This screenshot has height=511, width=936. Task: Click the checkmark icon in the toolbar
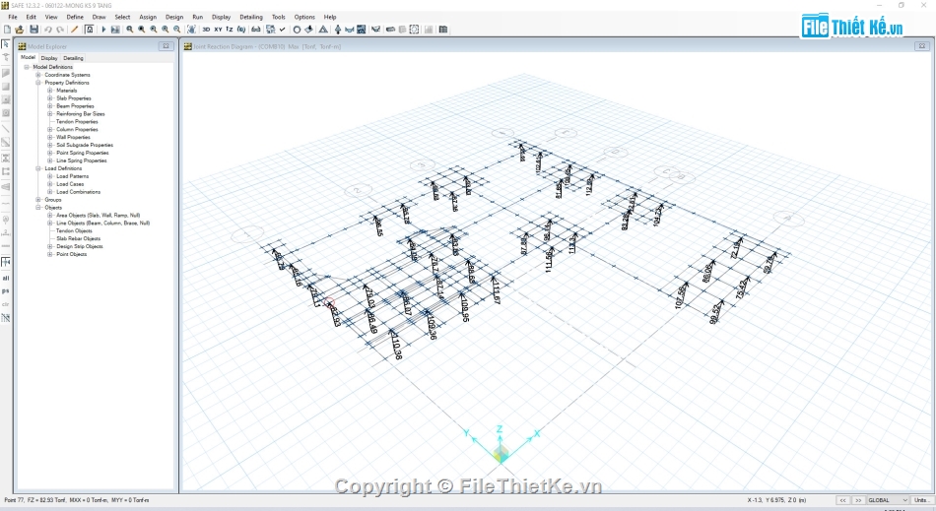(x=283, y=30)
